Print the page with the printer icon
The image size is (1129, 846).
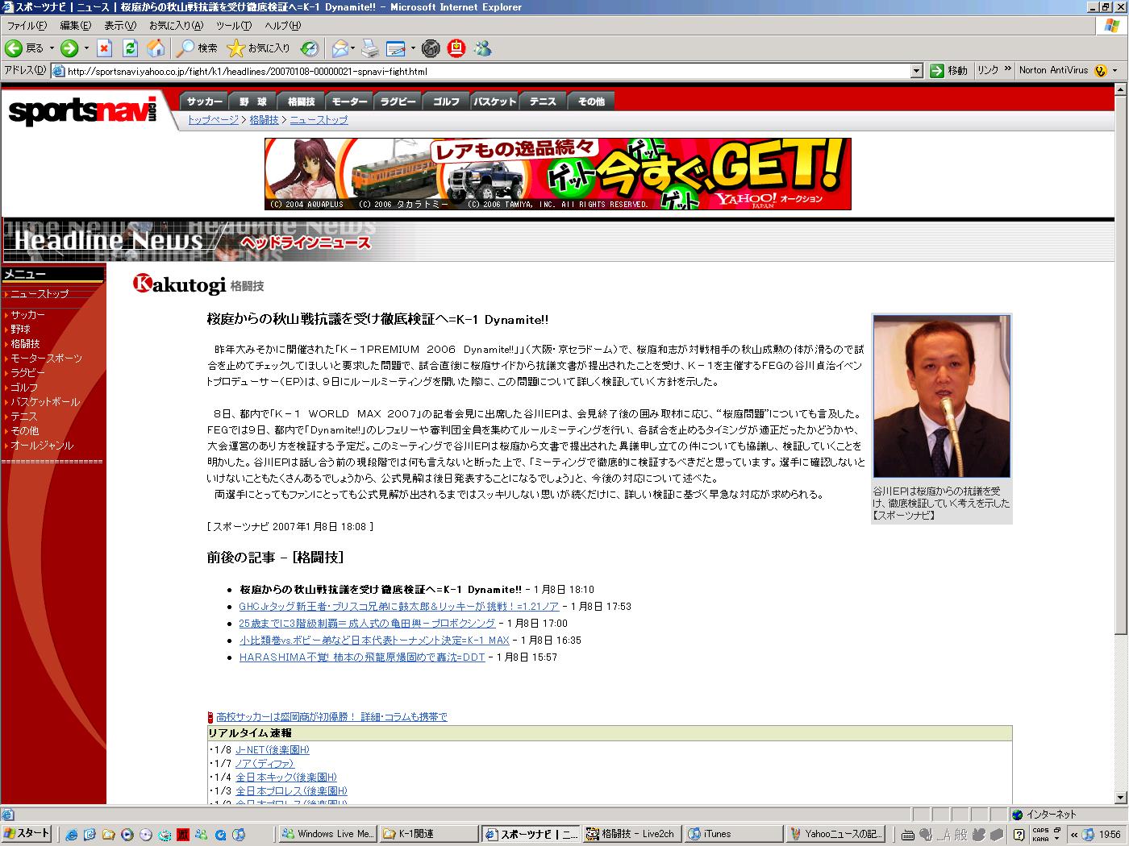click(x=370, y=48)
